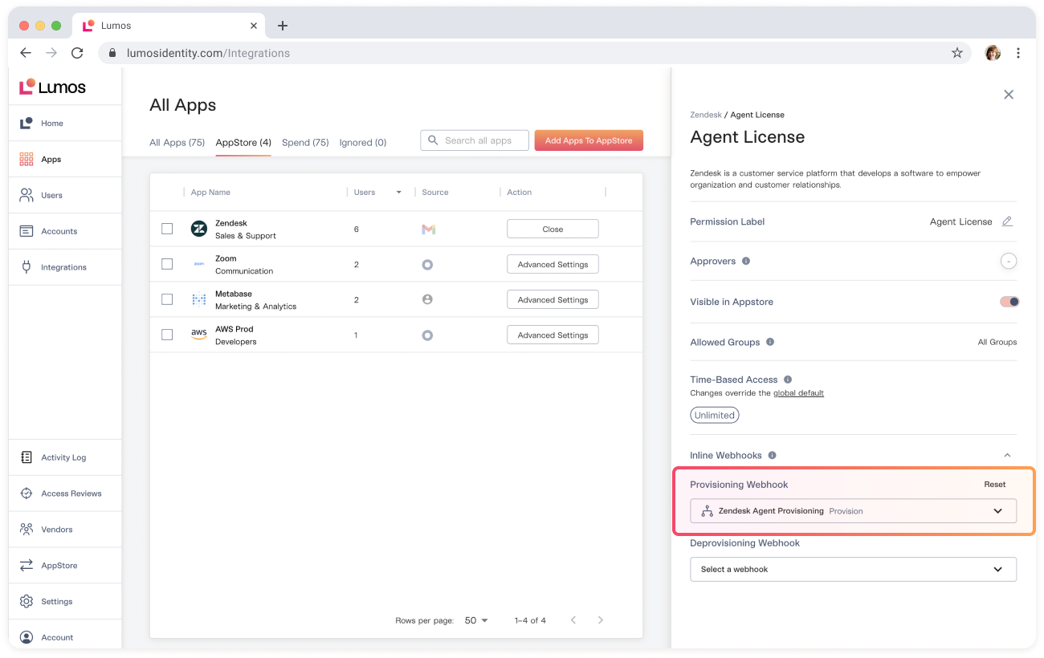Select the Zendesk row checkbox
This screenshot has height=658, width=1044.
(x=167, y=229)
